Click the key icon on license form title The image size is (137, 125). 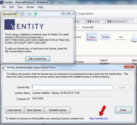tap(4, 67)
